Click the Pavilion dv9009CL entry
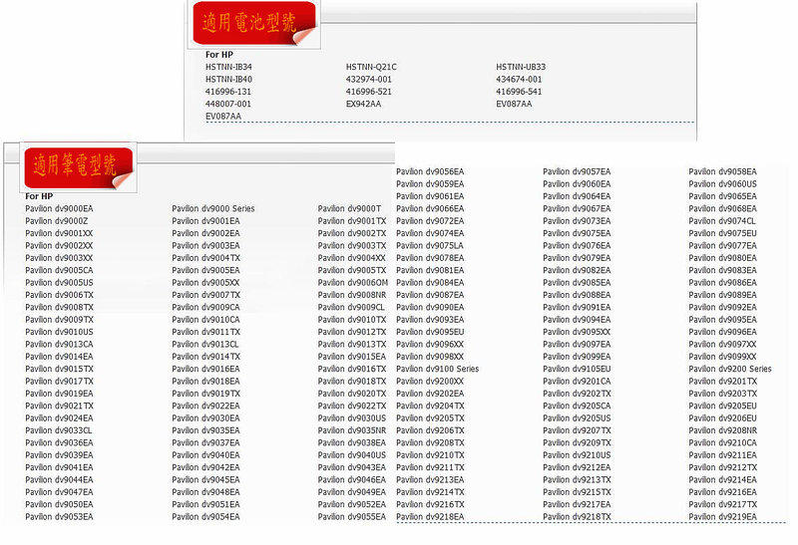The width and height of the screenshot is (798, 545). 351,307
